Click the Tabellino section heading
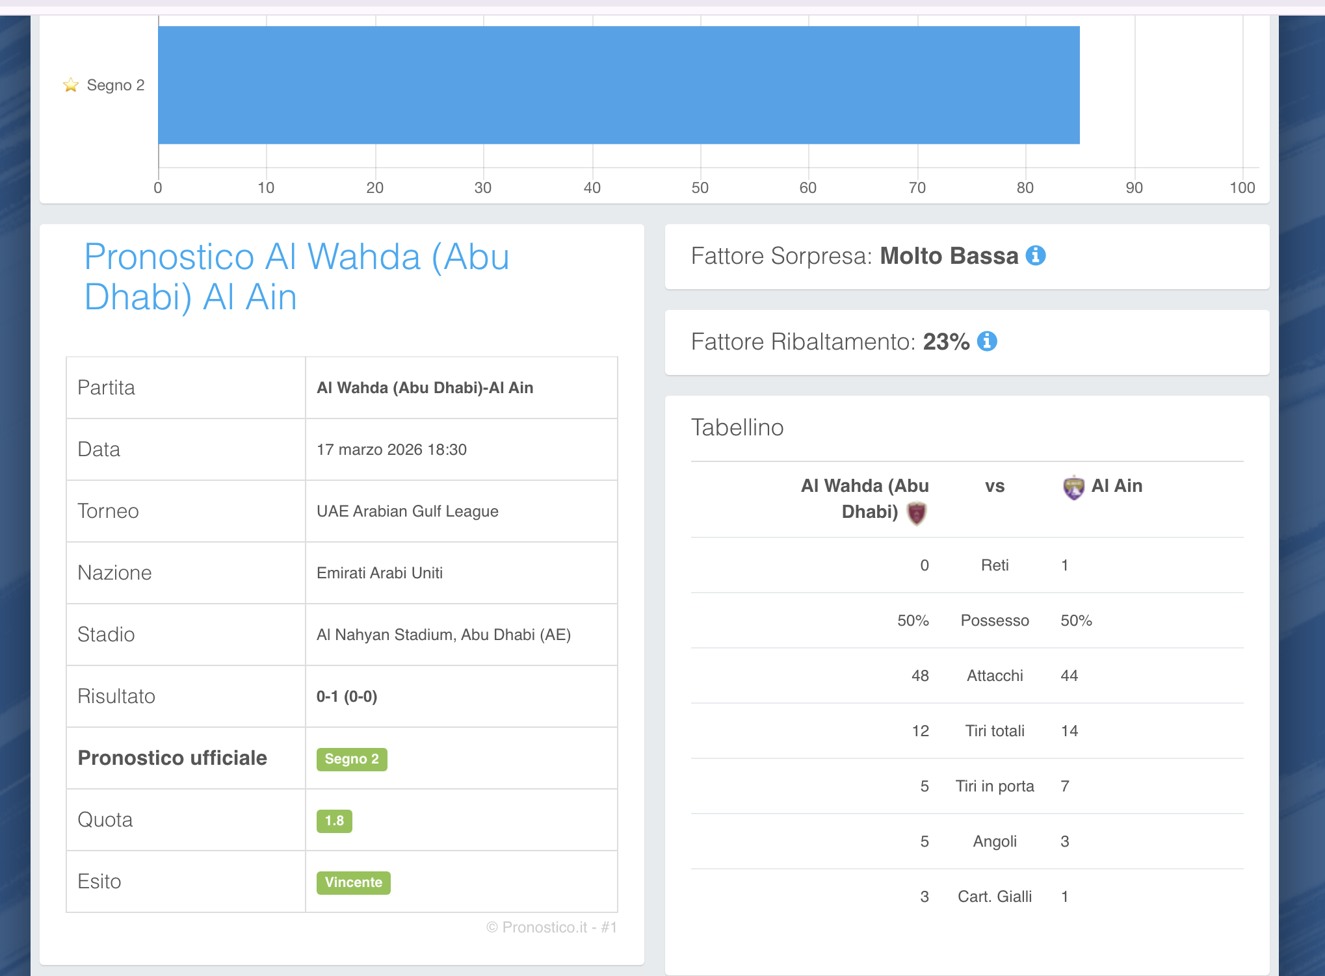 [737, 428]
